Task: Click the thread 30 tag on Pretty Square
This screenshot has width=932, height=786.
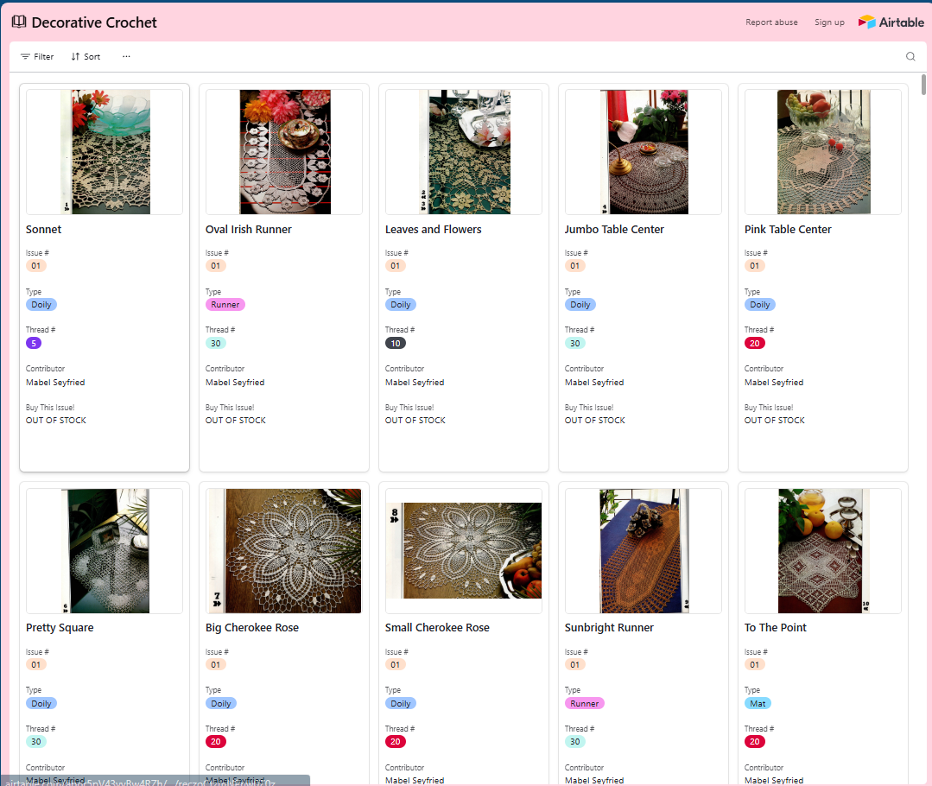Action: point(35,741)
